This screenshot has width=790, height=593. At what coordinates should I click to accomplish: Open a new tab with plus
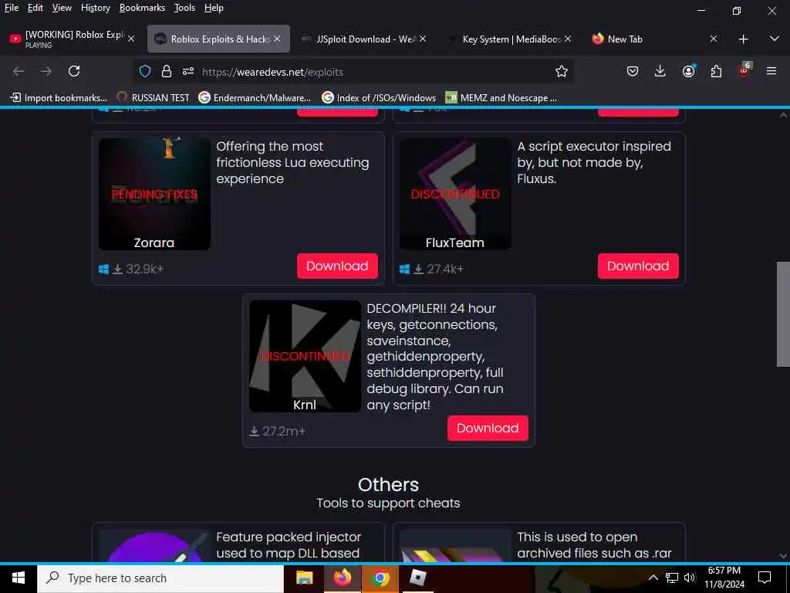tap(743, 39)
